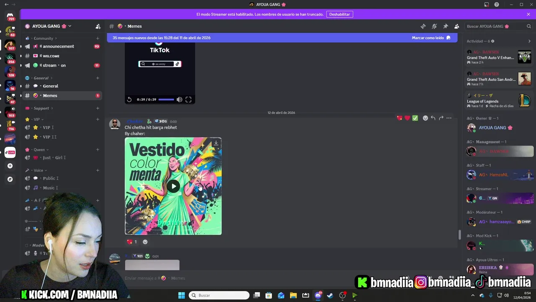Click Deshabilitar streamer mode button
The width and height of the screenshot is (536, 302).
click(340, 14)
